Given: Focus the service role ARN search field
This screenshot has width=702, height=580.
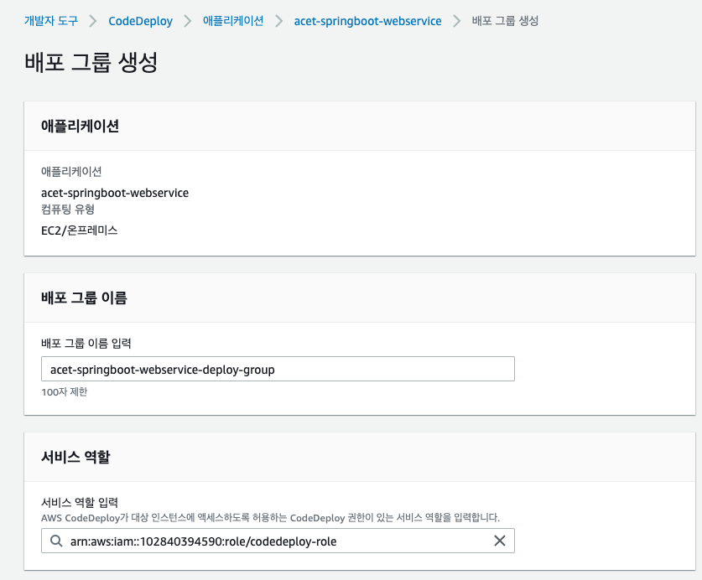Looking at the screenshot, I should tap(278, 541).
